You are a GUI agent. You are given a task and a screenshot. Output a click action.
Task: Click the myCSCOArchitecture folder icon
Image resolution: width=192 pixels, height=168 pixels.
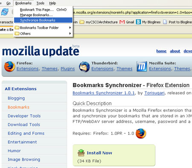(x=82, y=22)
